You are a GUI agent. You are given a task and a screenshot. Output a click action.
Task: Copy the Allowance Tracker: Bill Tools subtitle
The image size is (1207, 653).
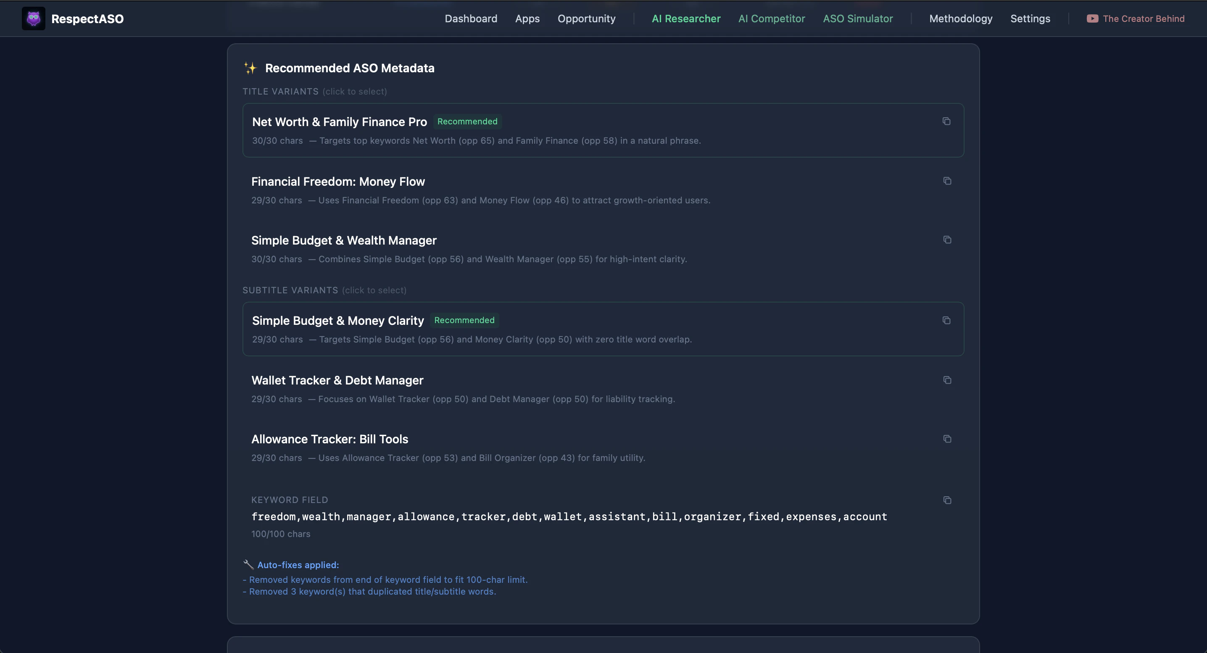[x=947, y=439]
